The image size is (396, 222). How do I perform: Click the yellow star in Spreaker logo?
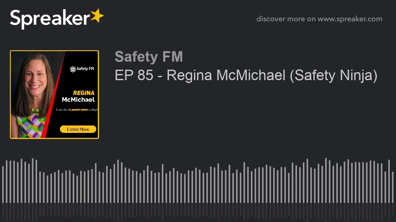pyautogui.click(x=97, y=16)
